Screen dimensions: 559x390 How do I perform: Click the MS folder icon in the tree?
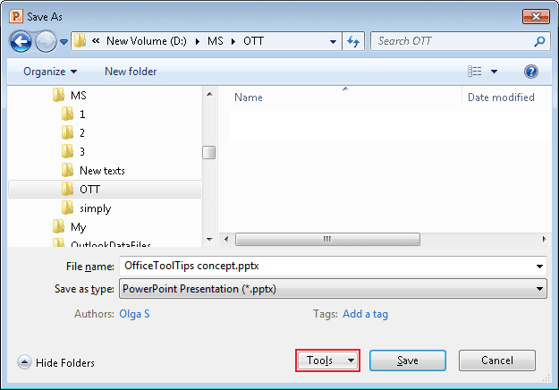coord(58,95)
